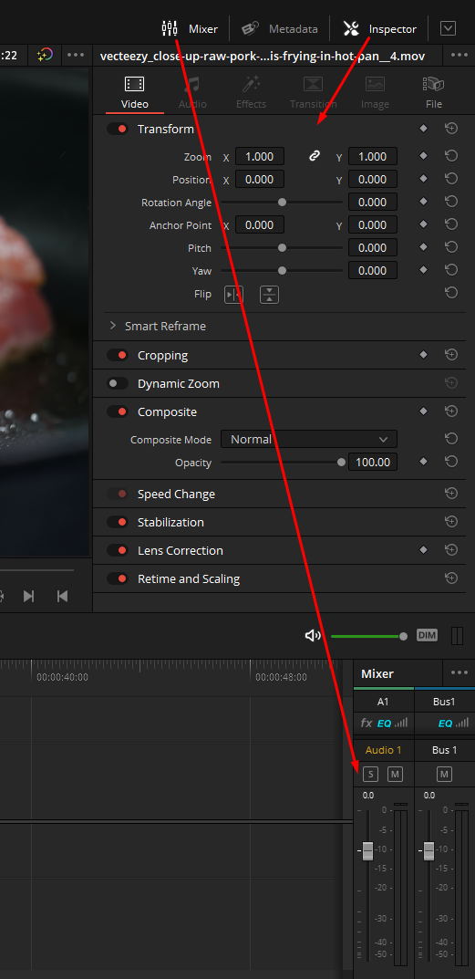Viewport: 475px width, 979px height.
Task: Disable the Stabilization toggle
Action: [118, 522]
